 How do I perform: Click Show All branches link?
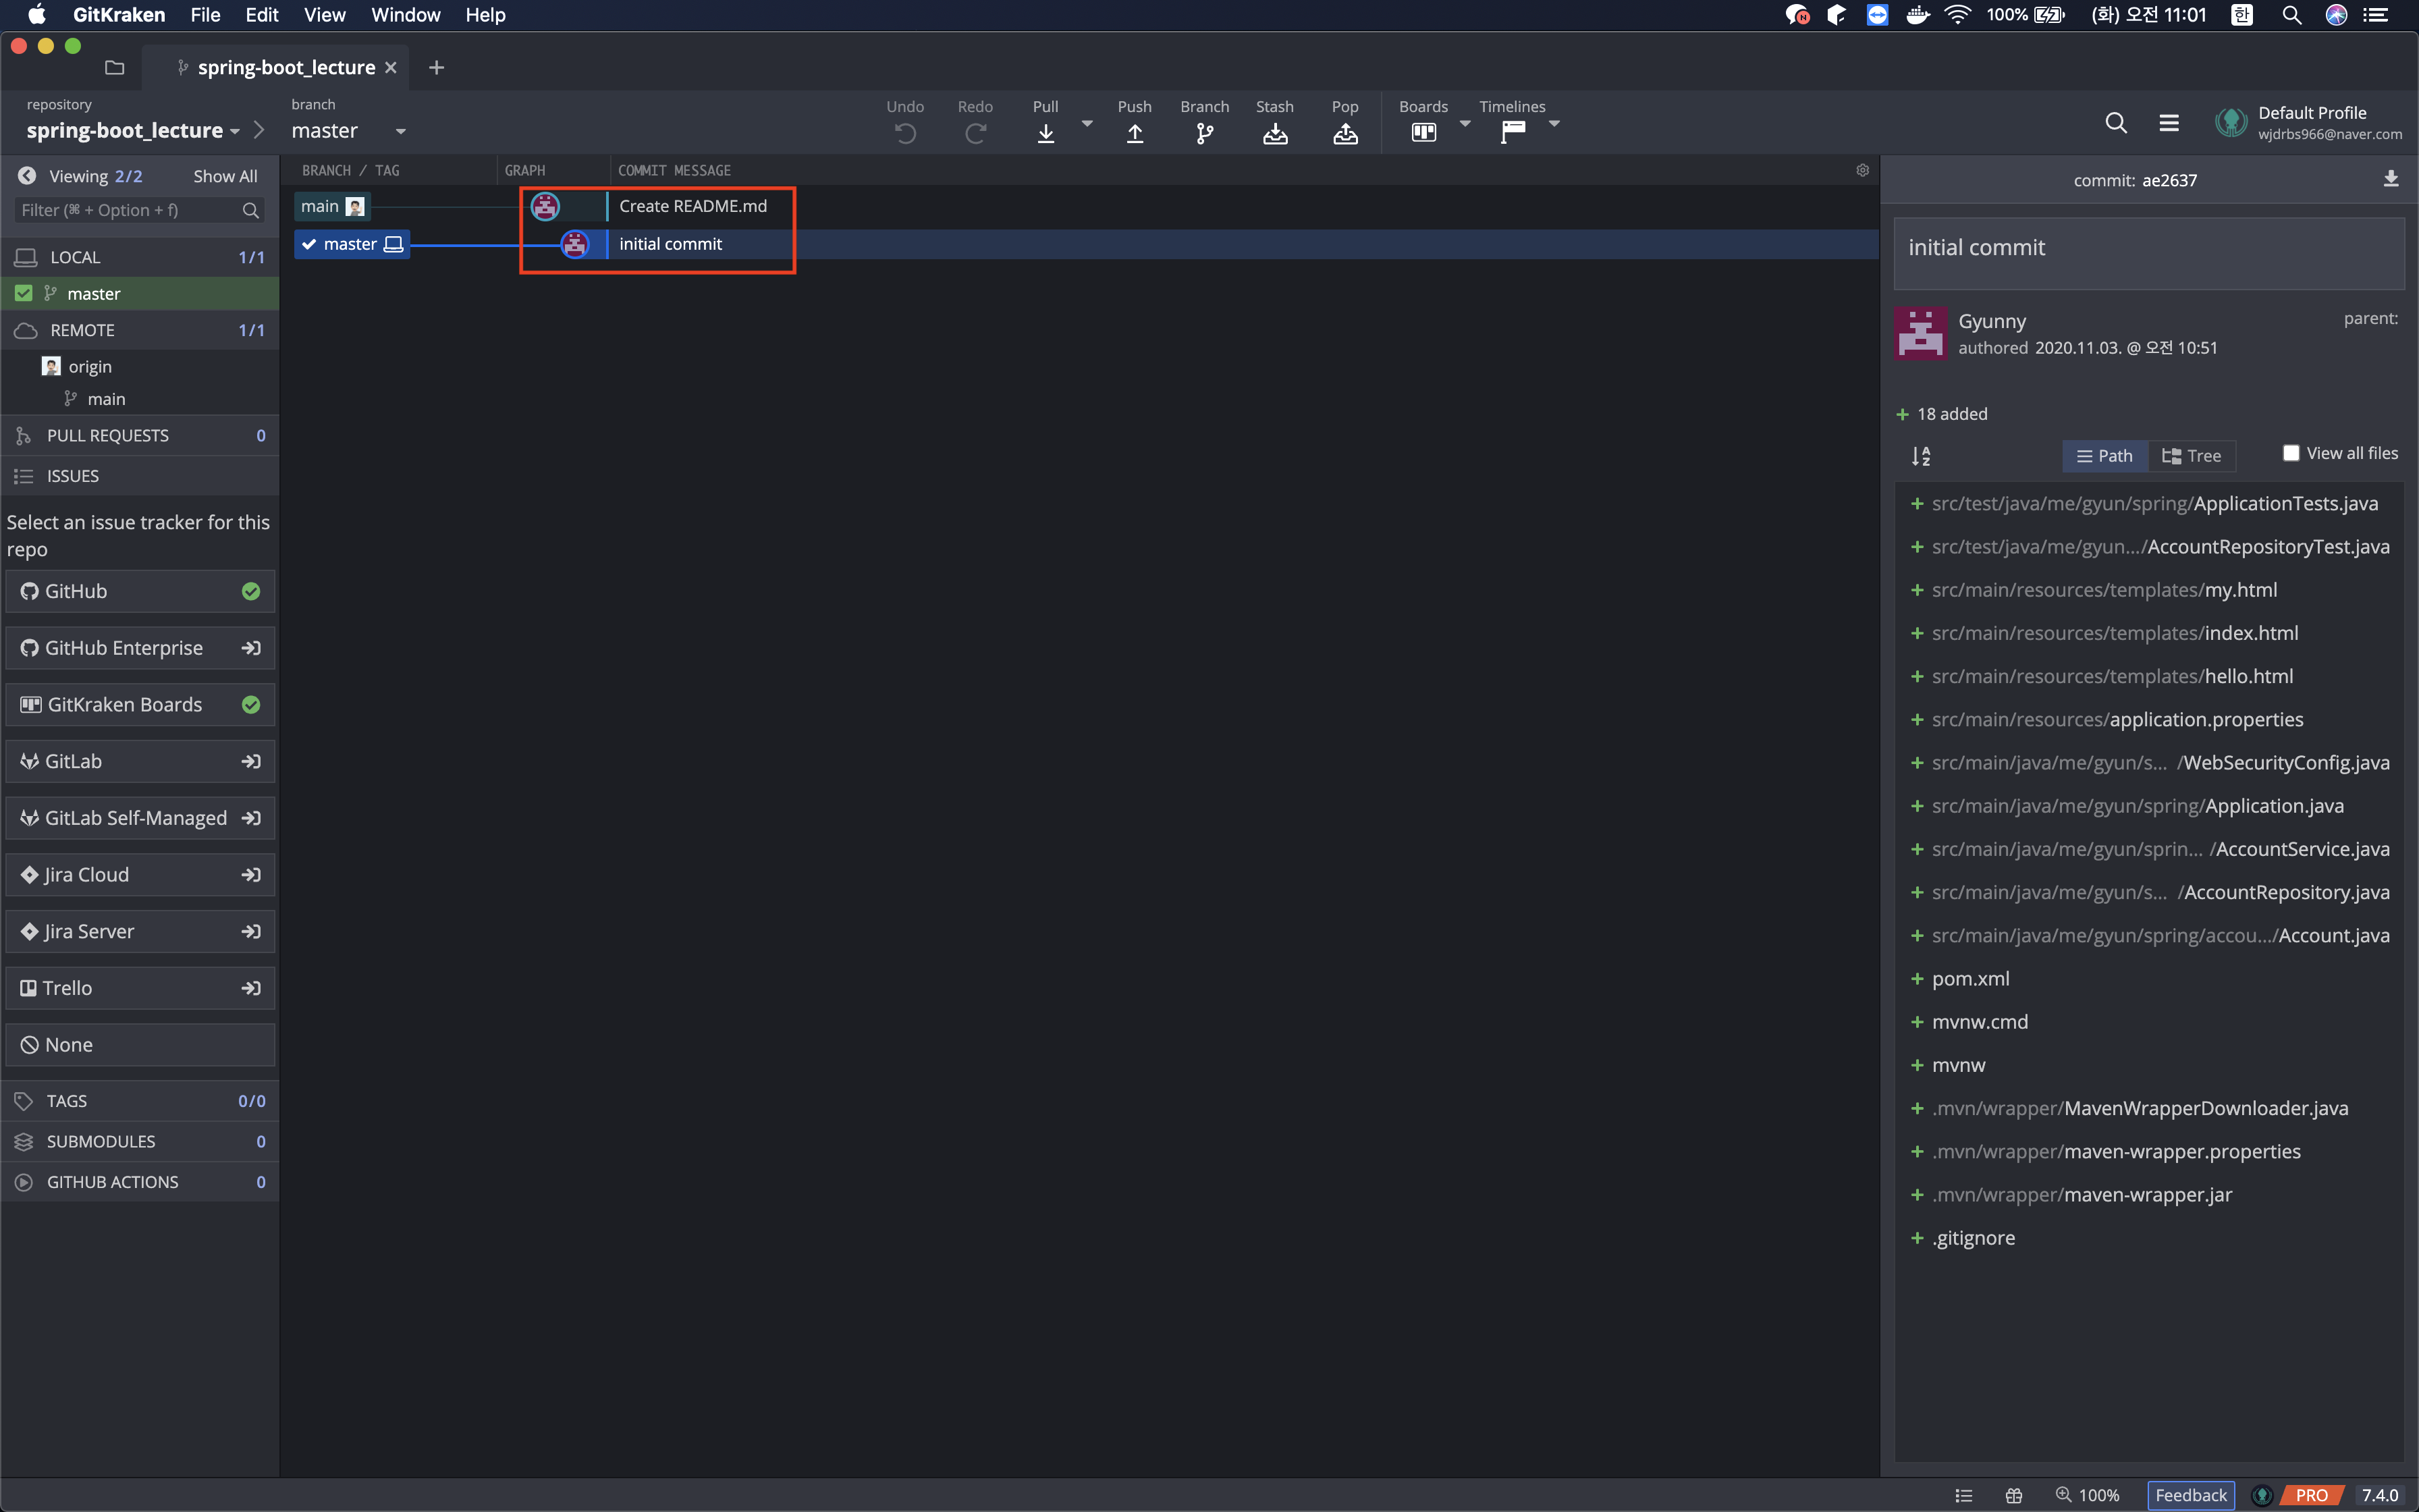point(225,176)
